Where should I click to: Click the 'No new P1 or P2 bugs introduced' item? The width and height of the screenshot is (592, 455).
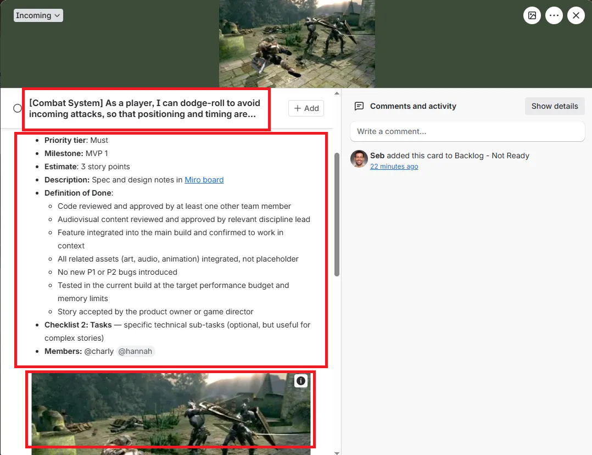tap(118, 272)
